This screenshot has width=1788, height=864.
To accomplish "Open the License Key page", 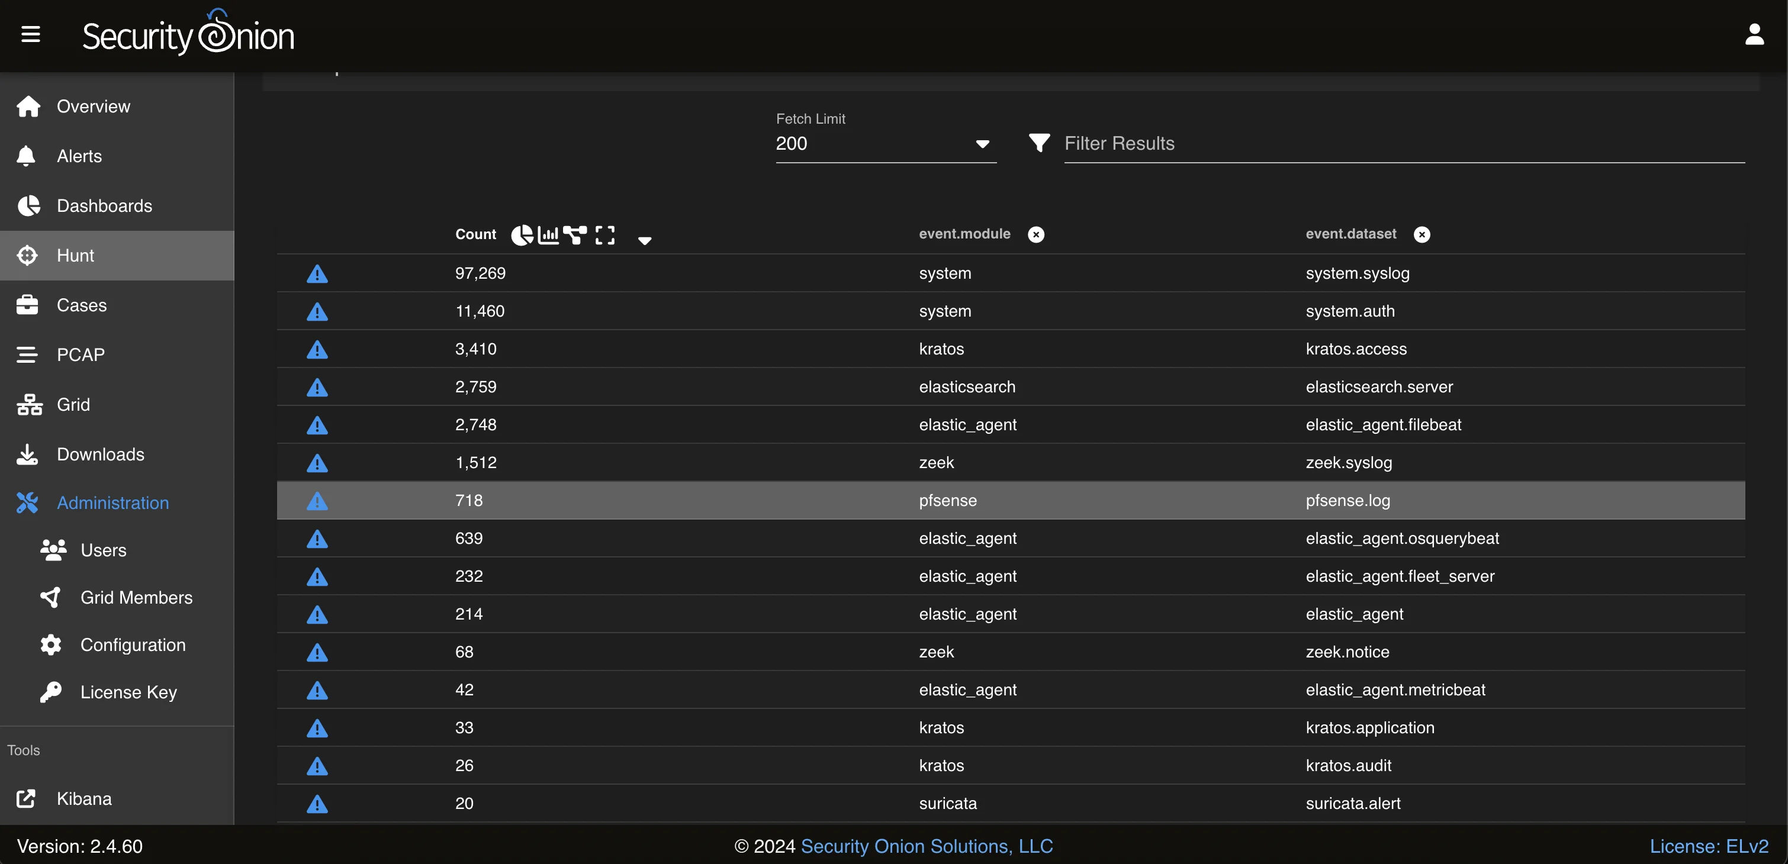I will pos(117,692).
